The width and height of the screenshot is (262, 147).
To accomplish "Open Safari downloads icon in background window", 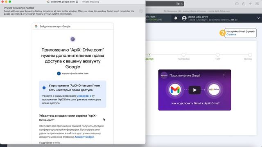I will pyautogui.click(x=237, y=4).
